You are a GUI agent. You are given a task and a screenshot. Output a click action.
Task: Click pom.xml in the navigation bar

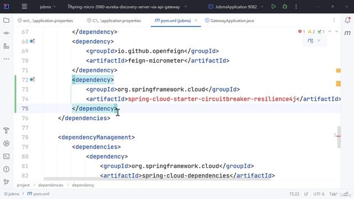pyautogui.click(x=38, y=194)
